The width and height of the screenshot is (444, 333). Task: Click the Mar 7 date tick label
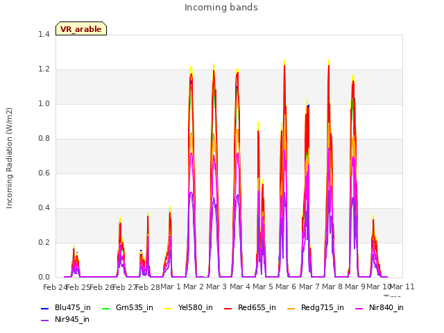tap(309, 287)
